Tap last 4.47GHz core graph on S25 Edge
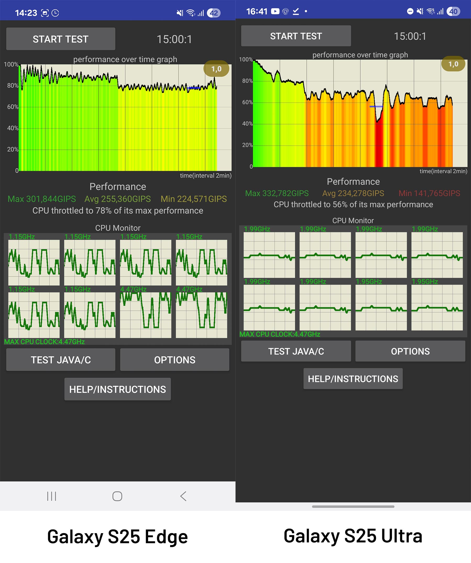Viewport: 471px width, 563px height. pos(201,315)
